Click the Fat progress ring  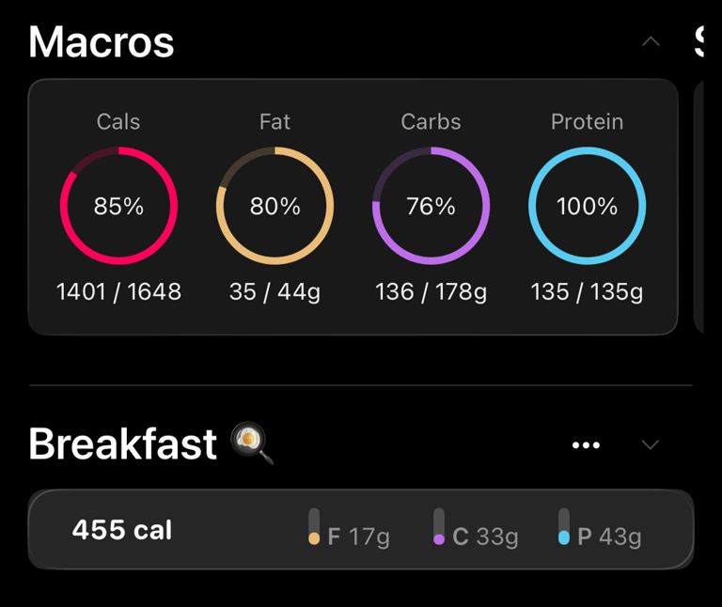click(x=275, y=206)
